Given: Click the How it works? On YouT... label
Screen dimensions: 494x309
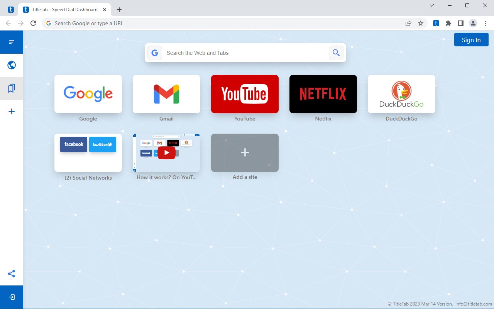Looking at the screenshot, I should [x=166, y=178].
